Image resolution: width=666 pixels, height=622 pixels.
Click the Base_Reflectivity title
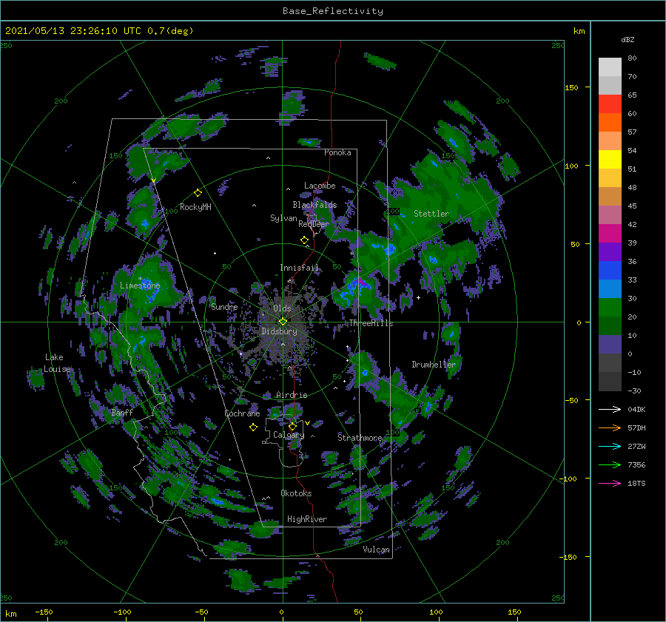(x=333, y=11)
